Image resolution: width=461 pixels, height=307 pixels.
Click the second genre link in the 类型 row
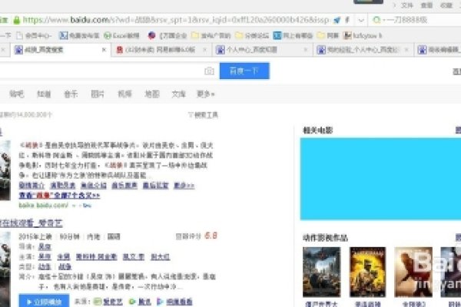point(65,267)
